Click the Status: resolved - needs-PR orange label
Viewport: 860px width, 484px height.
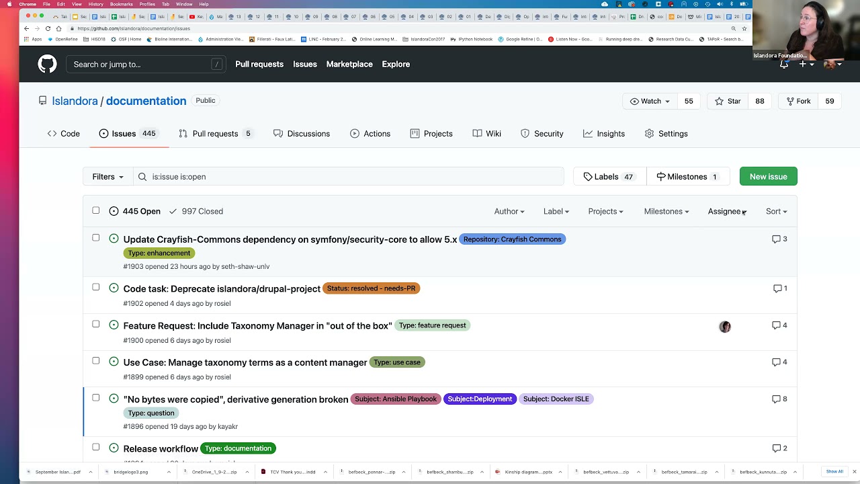(371, 288)
